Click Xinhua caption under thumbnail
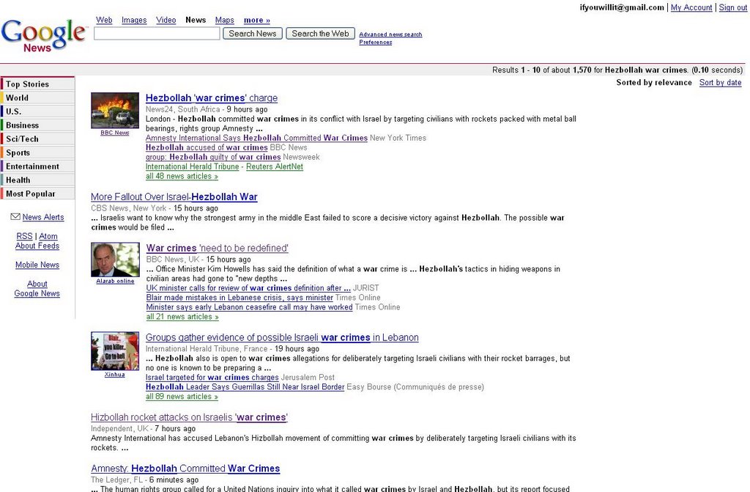750x492 pixels. point(115,375)
